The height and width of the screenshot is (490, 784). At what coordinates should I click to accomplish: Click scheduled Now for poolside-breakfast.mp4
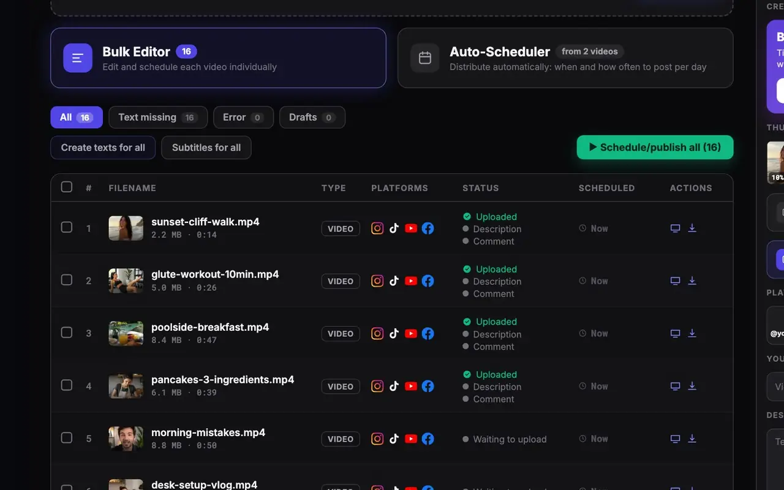[594, 334]
